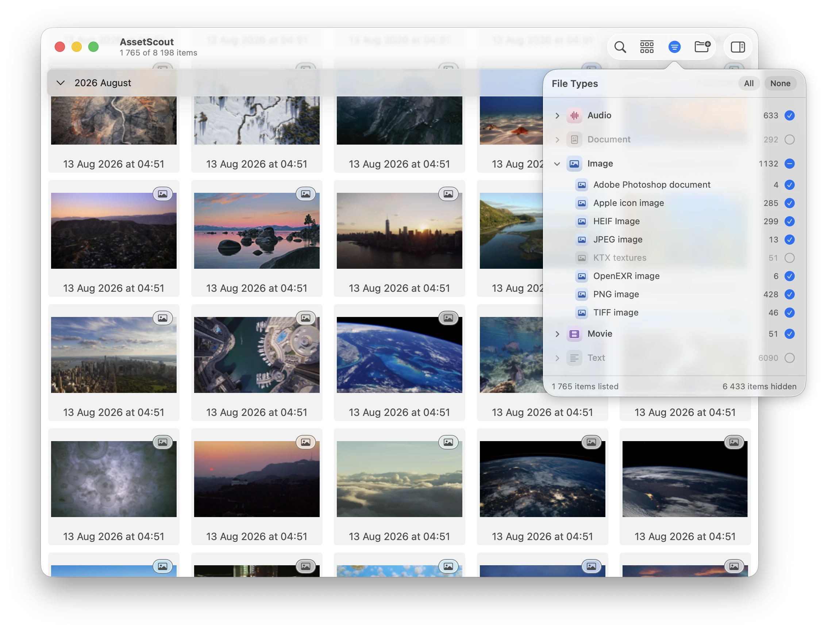Click the HEIF Image type icon
The height and width of the screenshot is (631, 832).
coord(582,221)
